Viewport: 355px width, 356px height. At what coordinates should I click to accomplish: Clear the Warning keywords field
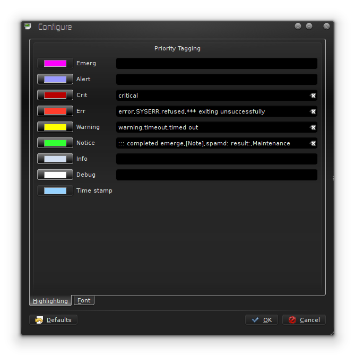pos(313,127)
